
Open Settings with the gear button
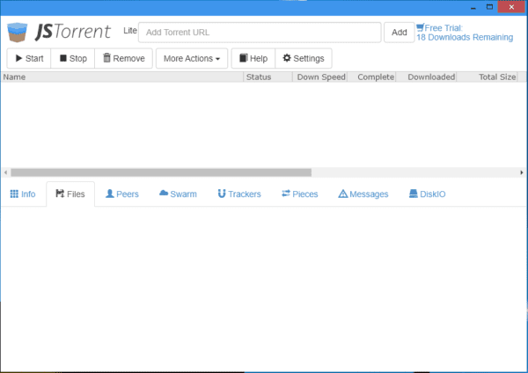[304, 59]
